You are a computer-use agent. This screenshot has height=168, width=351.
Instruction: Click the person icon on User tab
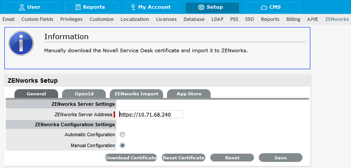click(x=21, y=7)
